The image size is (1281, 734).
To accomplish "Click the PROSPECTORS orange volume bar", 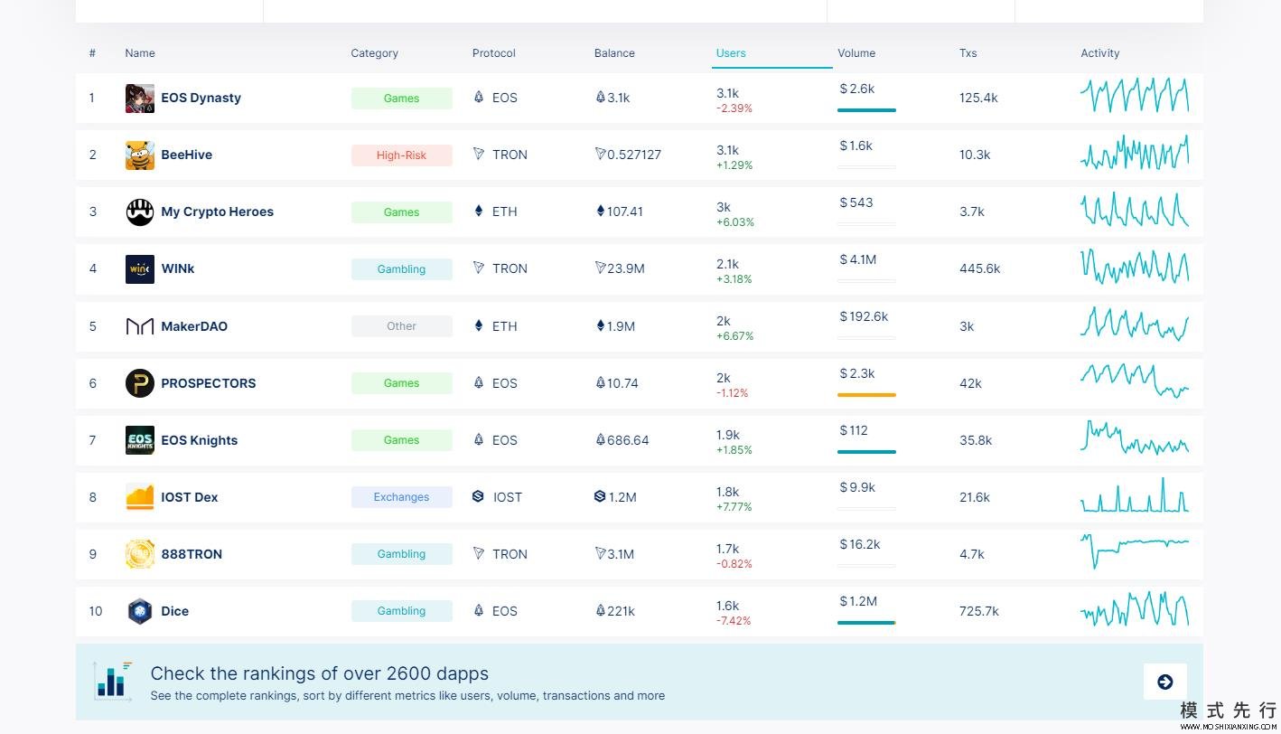I will coord(866,395).
